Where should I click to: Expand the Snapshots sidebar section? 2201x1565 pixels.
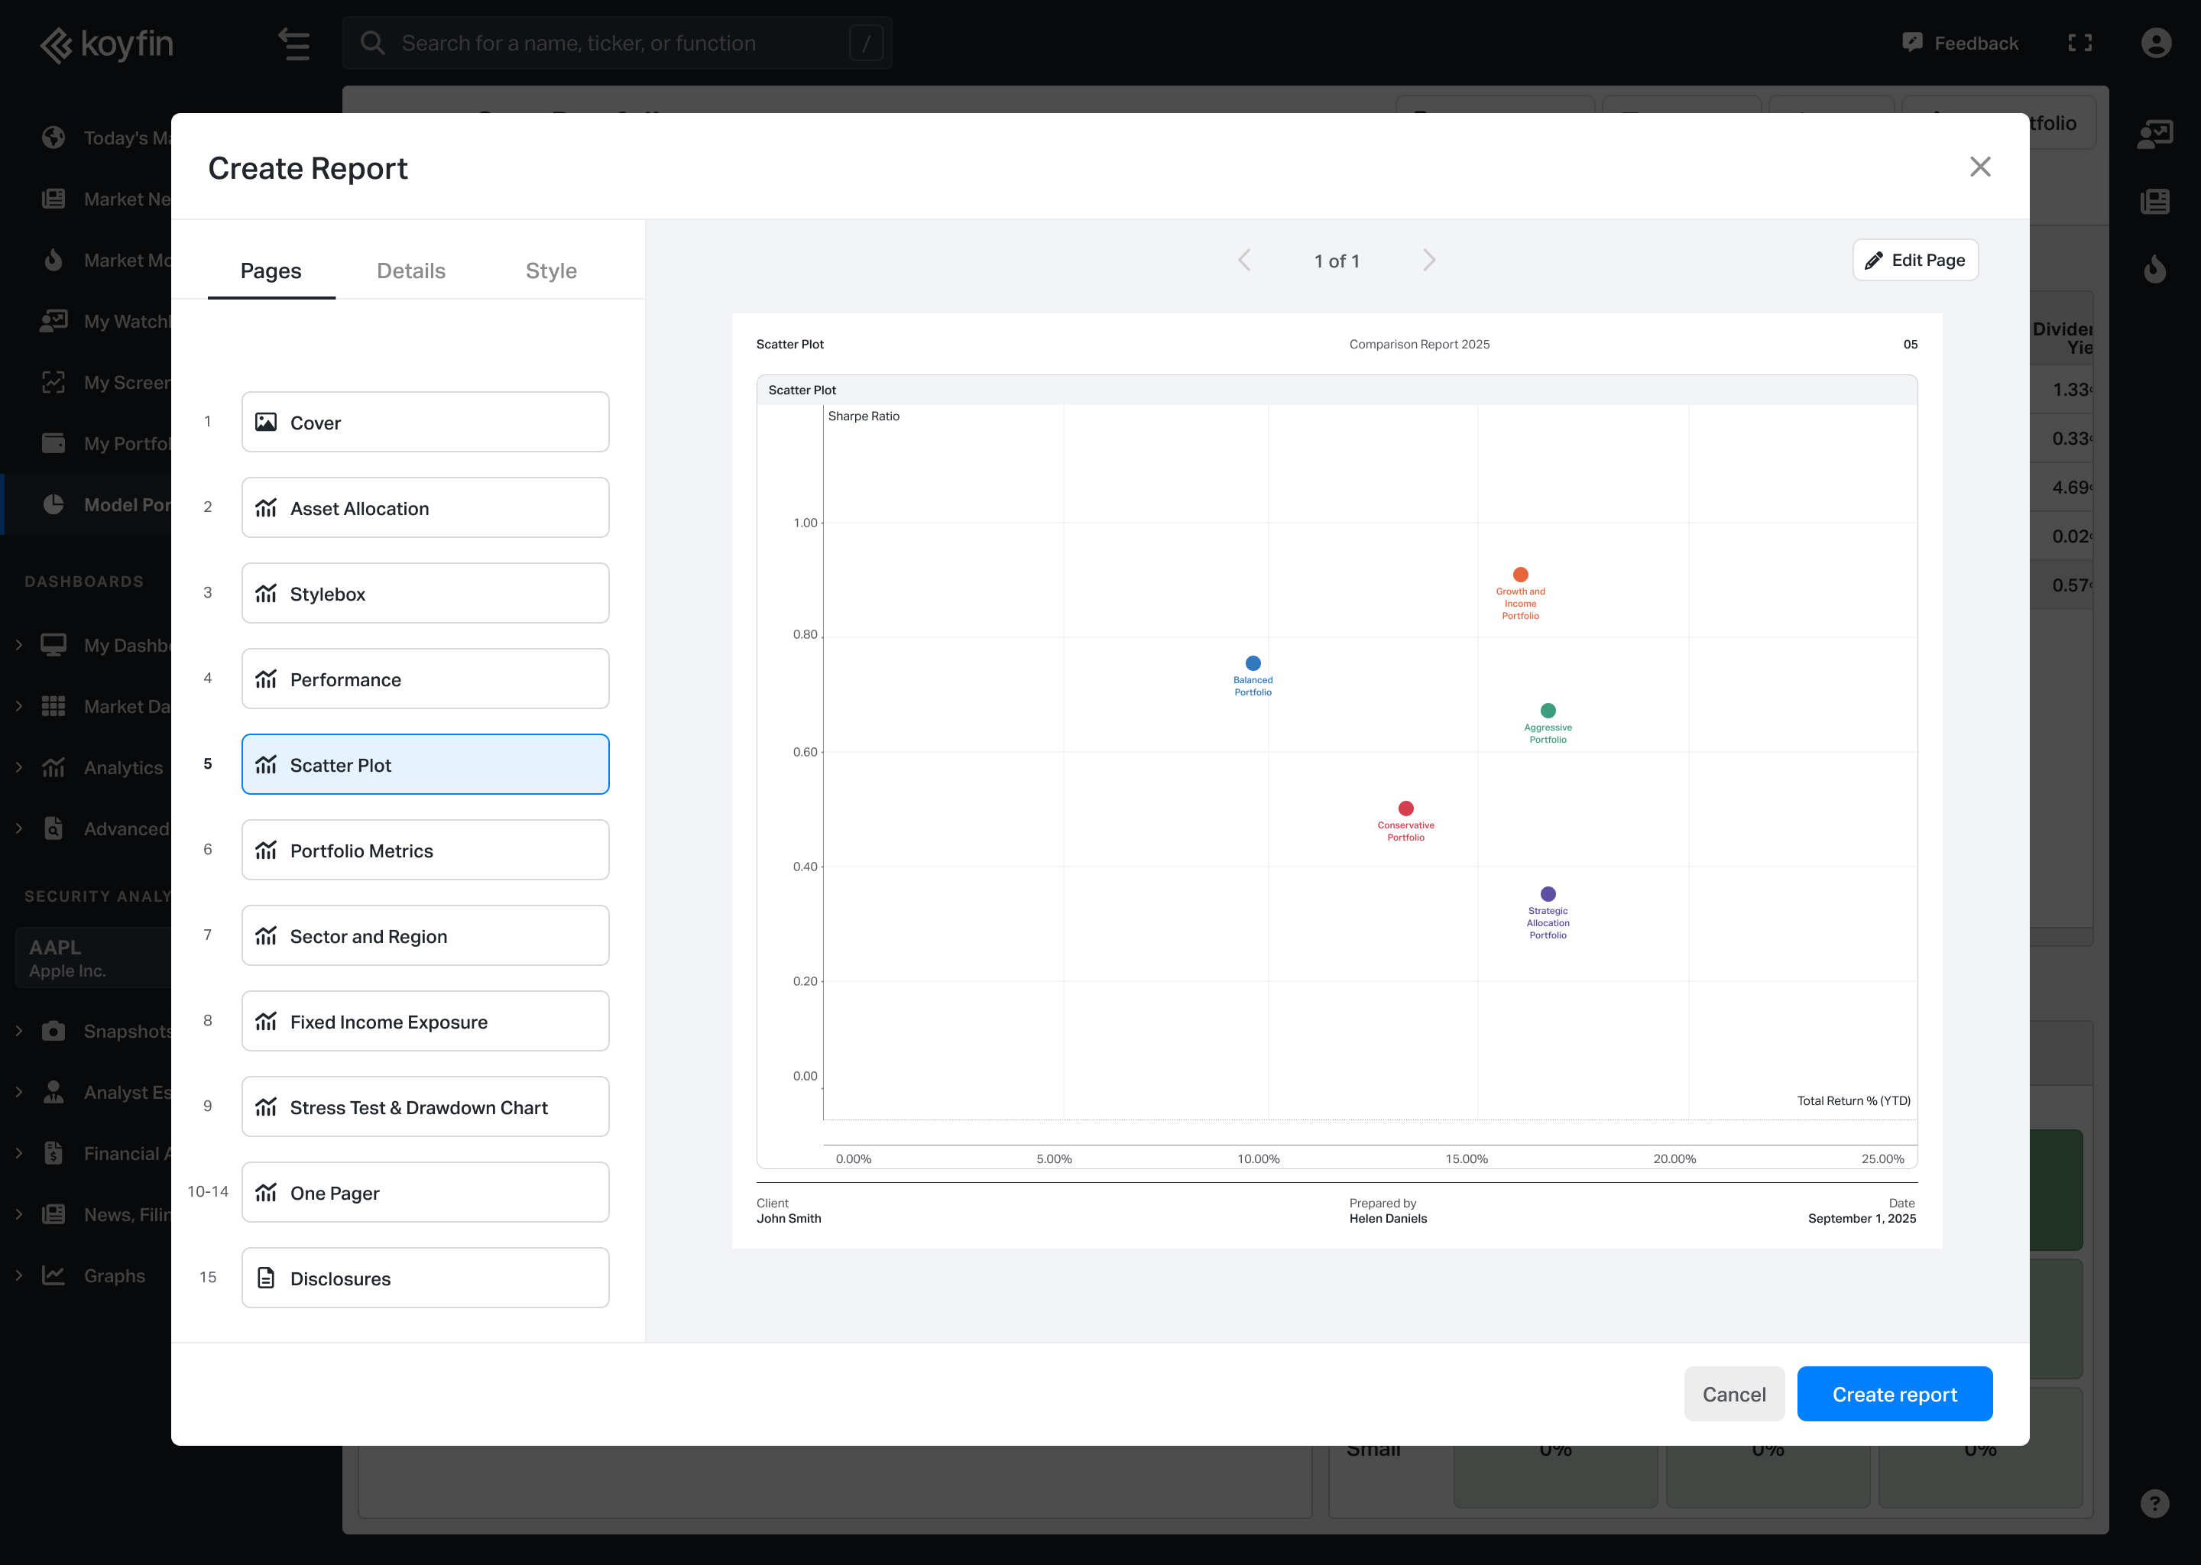coord(19,1030)
